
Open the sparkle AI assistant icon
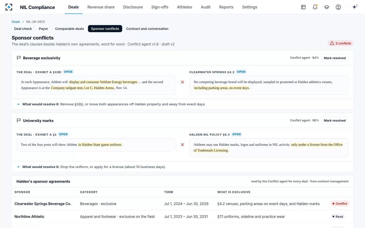click(x=355, y=7)
